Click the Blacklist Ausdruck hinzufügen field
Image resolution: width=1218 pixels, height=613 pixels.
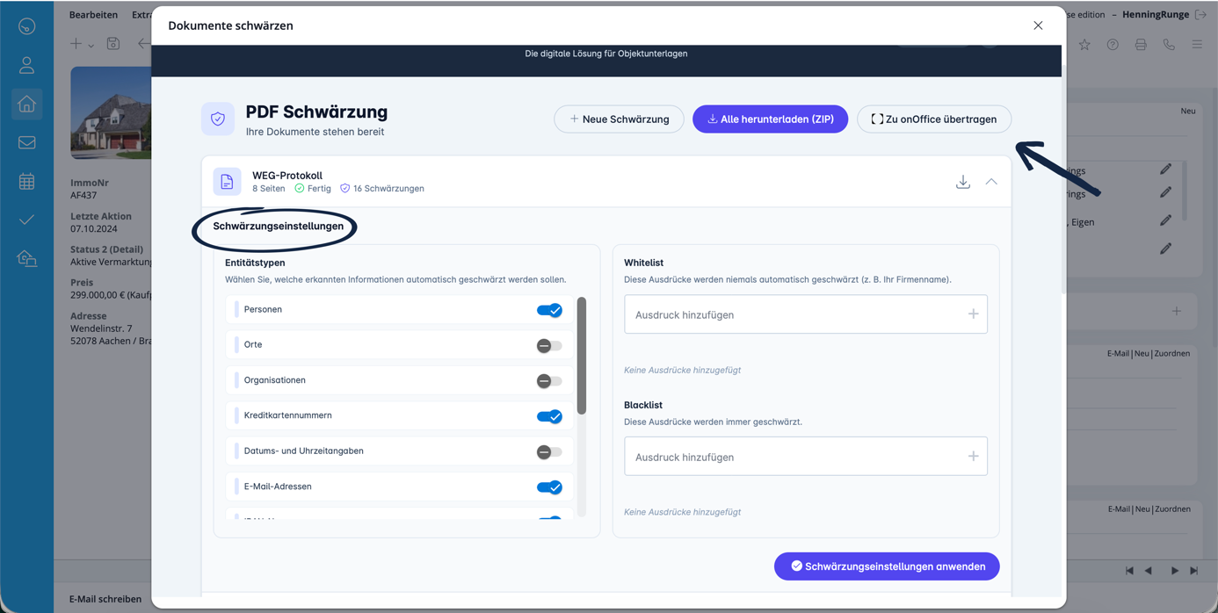point(791,457)
